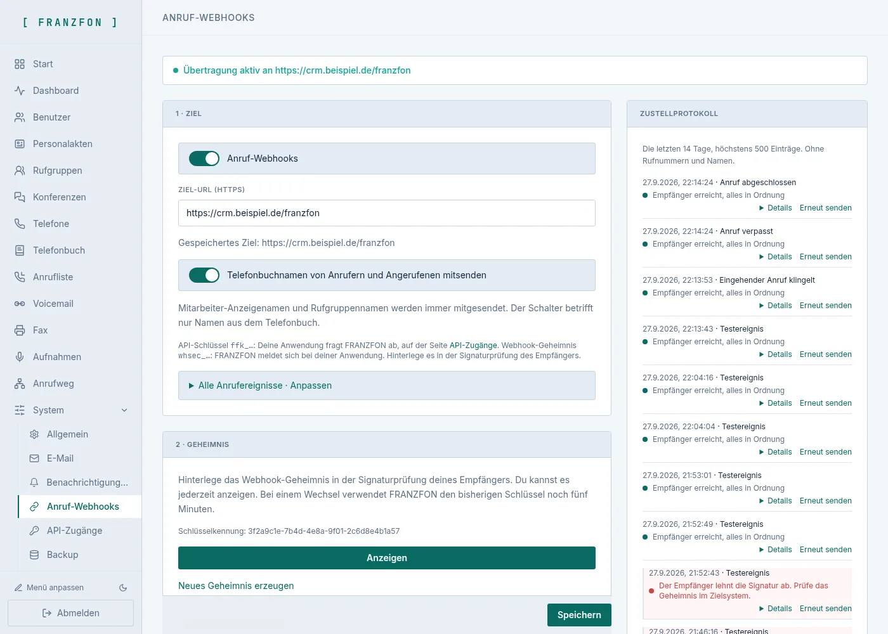Viewport: 888px width, 634px height.
Task: Click the Dashboard pulse icon
Action: tap(20, 91)
